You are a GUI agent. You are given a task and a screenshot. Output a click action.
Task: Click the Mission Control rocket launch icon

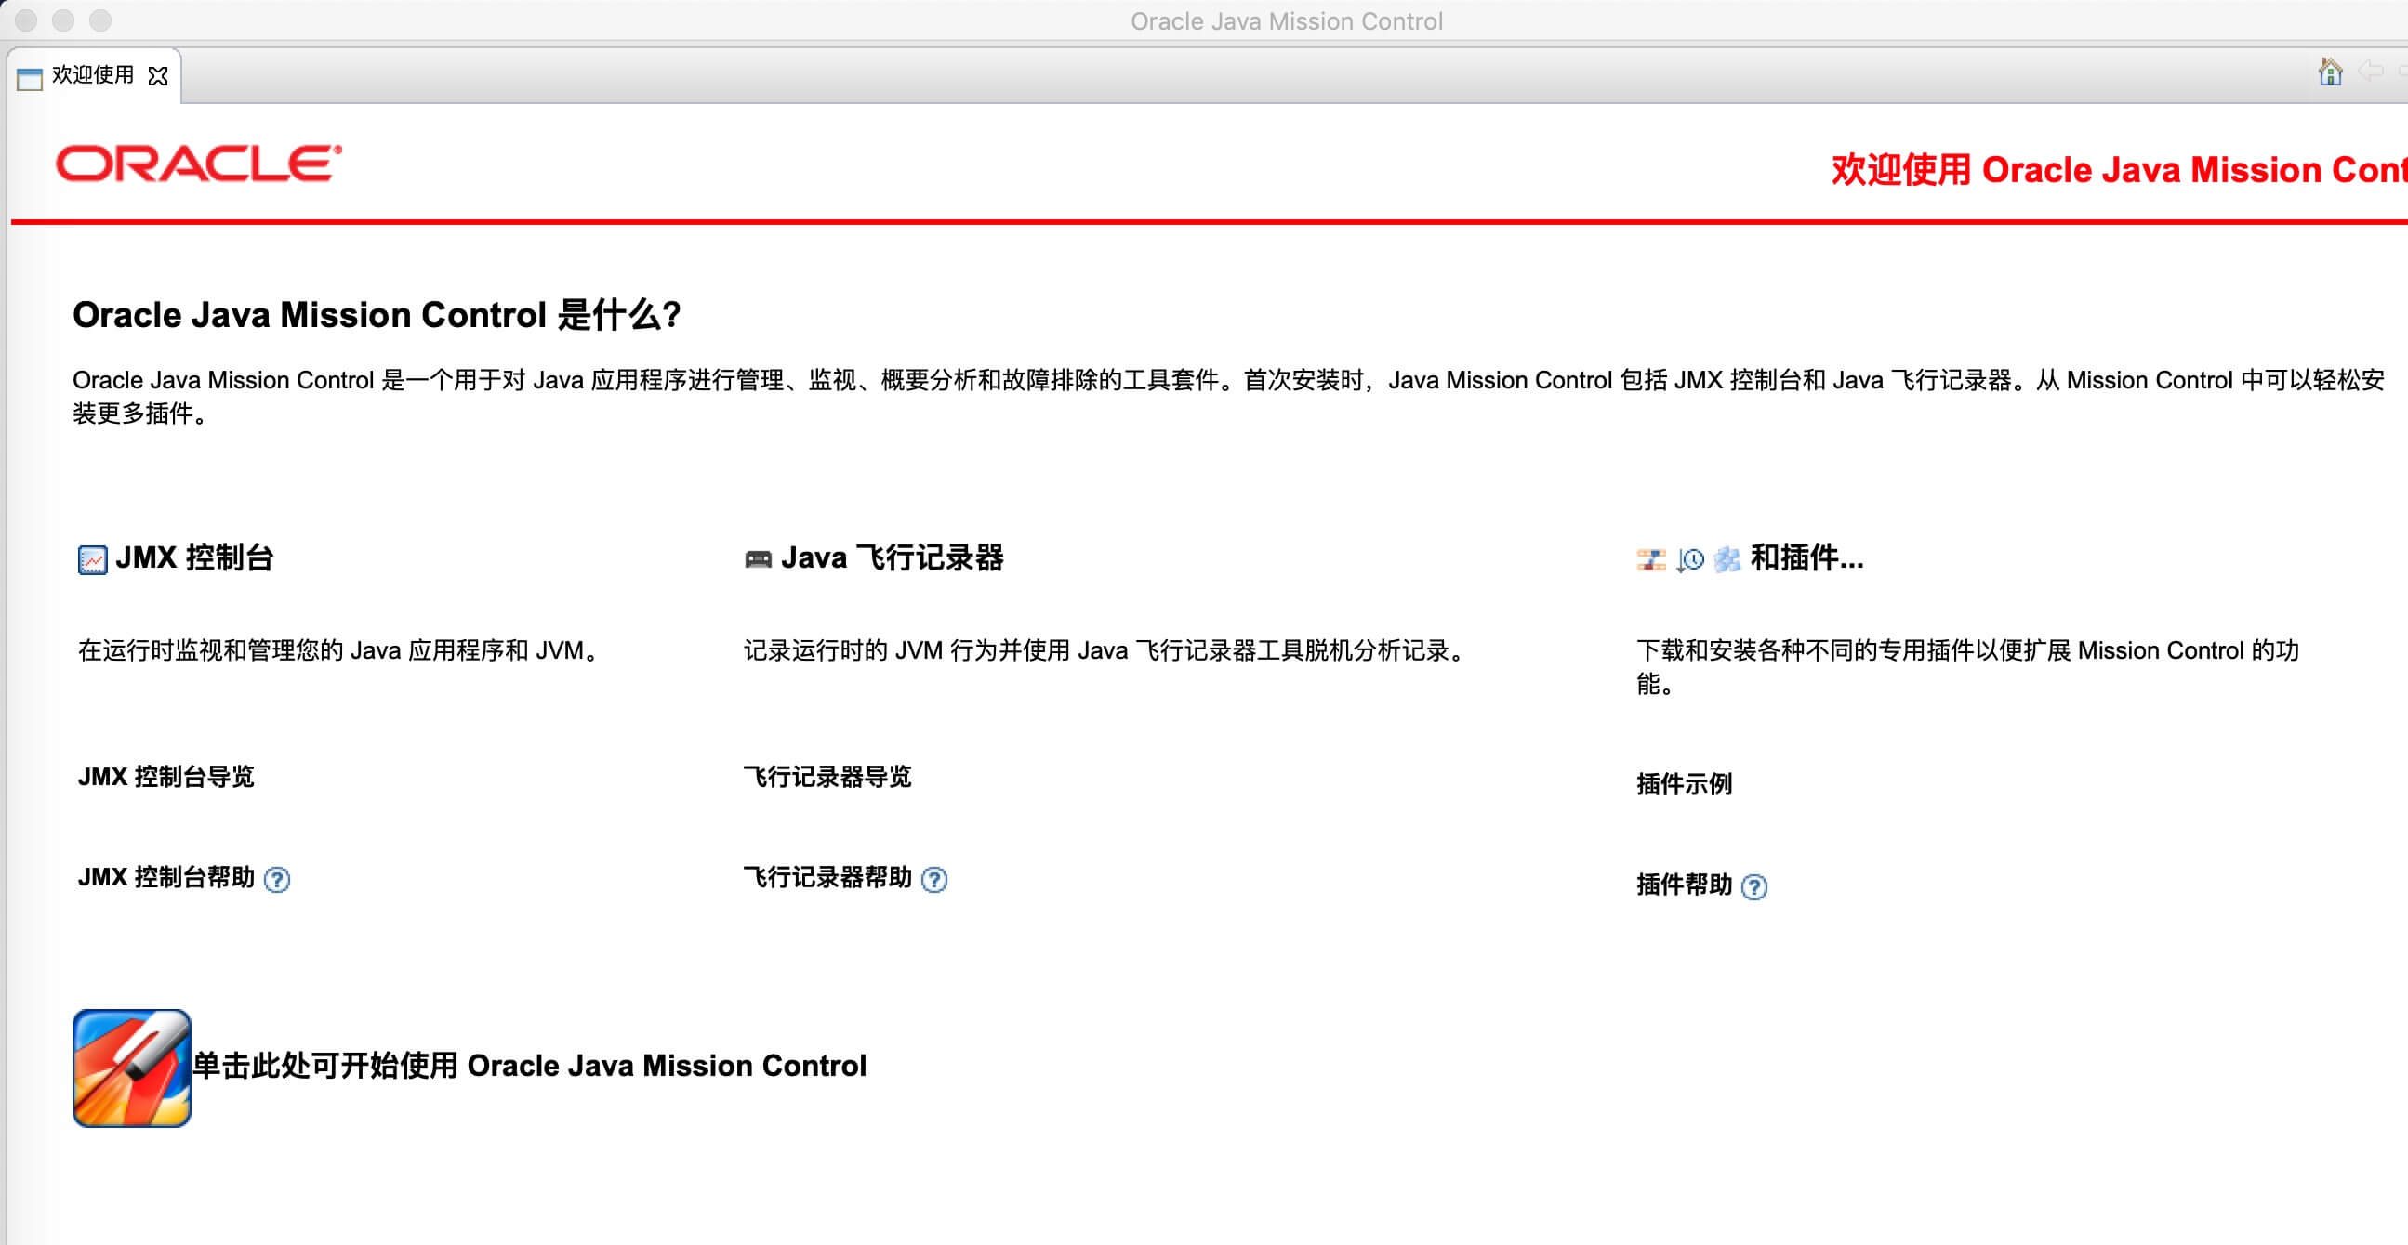coord(132,1068)
